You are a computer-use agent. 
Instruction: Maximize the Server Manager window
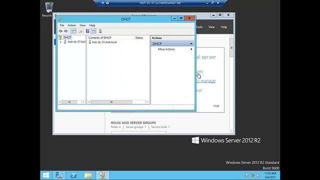tap(220, 15)
